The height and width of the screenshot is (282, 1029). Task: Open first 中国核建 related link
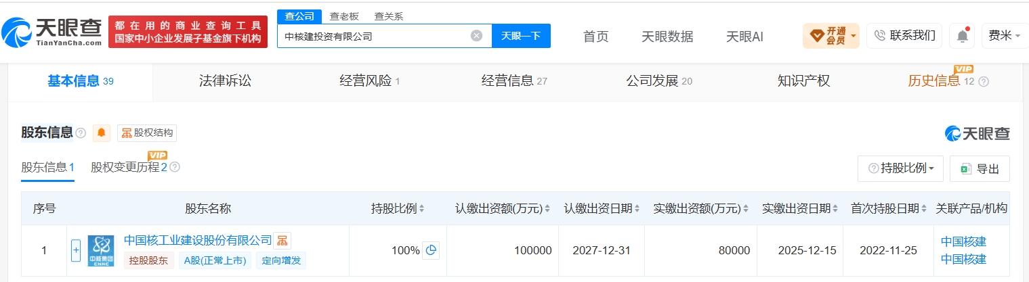point(963,241)
